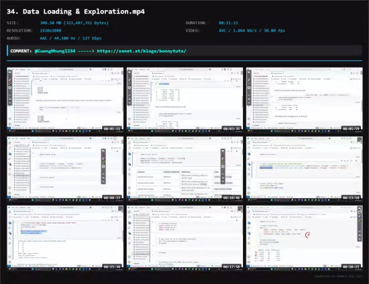Select the frame preview at 00:10:46
Viewport: 369px width, 284px height.
184,169
